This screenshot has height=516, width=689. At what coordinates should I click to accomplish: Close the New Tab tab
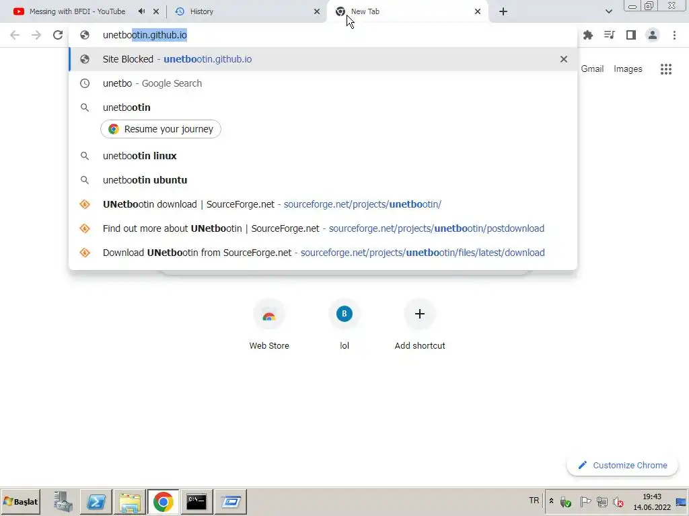tap(478, 12)
